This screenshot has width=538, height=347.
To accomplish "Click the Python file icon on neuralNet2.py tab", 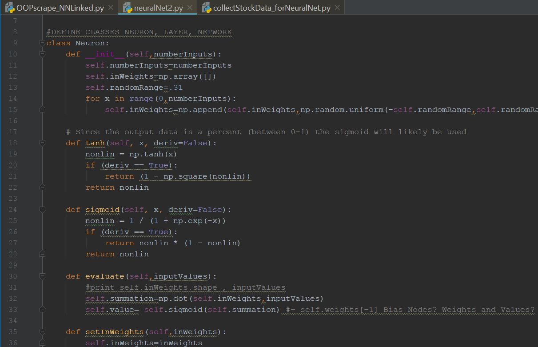I will point(128,8).
